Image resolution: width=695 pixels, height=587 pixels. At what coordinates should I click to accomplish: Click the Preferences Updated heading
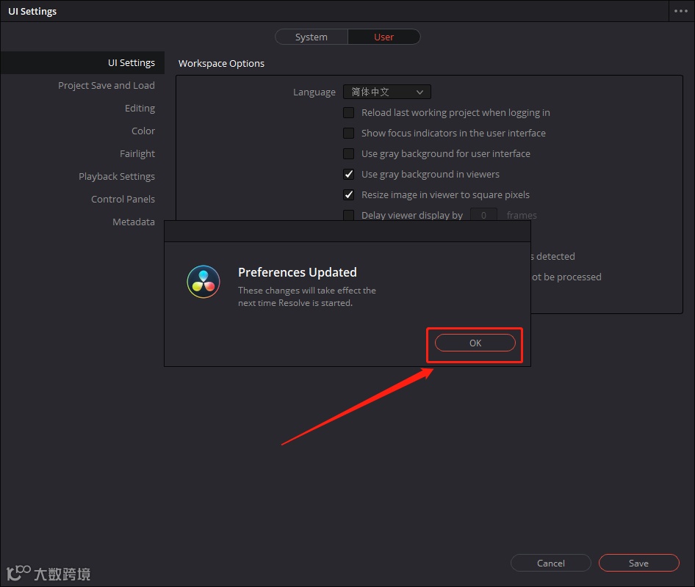pos(298,272)
